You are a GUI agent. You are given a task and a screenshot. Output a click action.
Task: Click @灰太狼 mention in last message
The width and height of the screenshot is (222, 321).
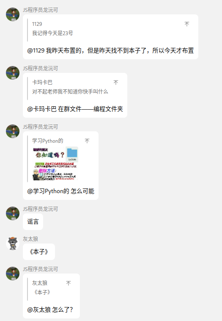click(39, 310)
